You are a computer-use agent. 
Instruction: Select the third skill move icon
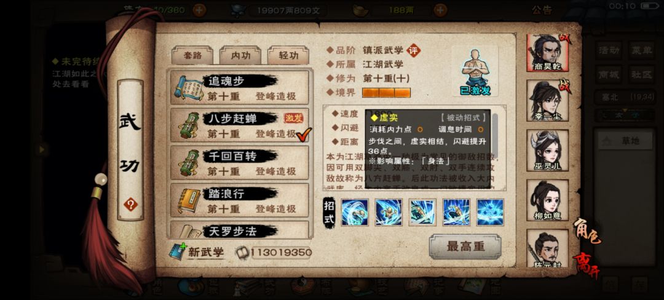click(x=422, y=212)
